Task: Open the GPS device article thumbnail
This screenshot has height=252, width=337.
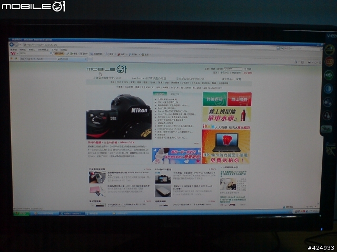Action: pos(163,178)
